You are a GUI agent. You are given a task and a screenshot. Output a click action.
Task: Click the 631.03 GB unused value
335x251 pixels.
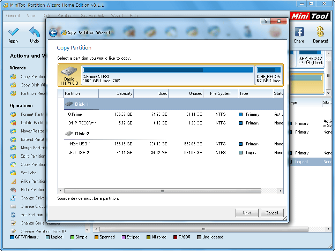[193, 153]
